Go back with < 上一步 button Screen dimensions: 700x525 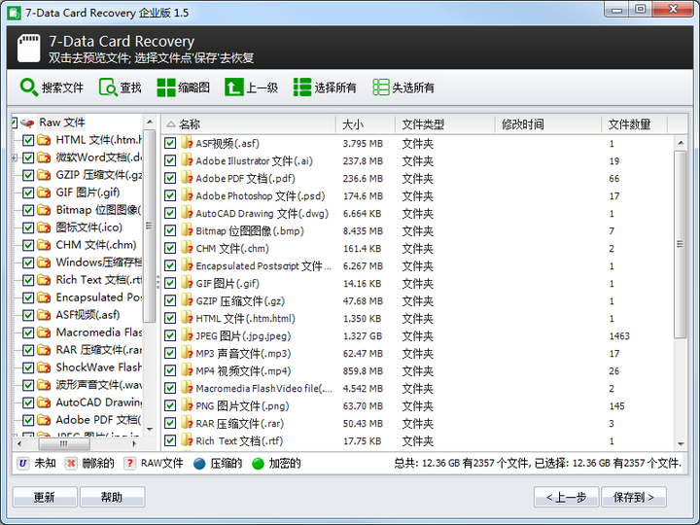click(x=566, y=497)
